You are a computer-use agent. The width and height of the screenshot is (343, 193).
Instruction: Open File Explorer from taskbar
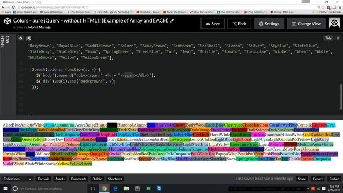point(126,188)
